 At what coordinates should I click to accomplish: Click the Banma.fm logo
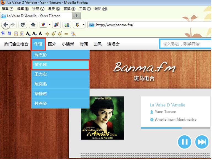(144, 71)
